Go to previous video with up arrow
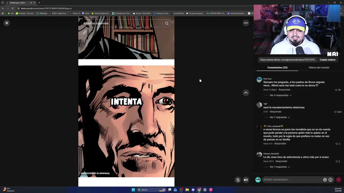Screen dimensions: 344x193 (246, 93)
